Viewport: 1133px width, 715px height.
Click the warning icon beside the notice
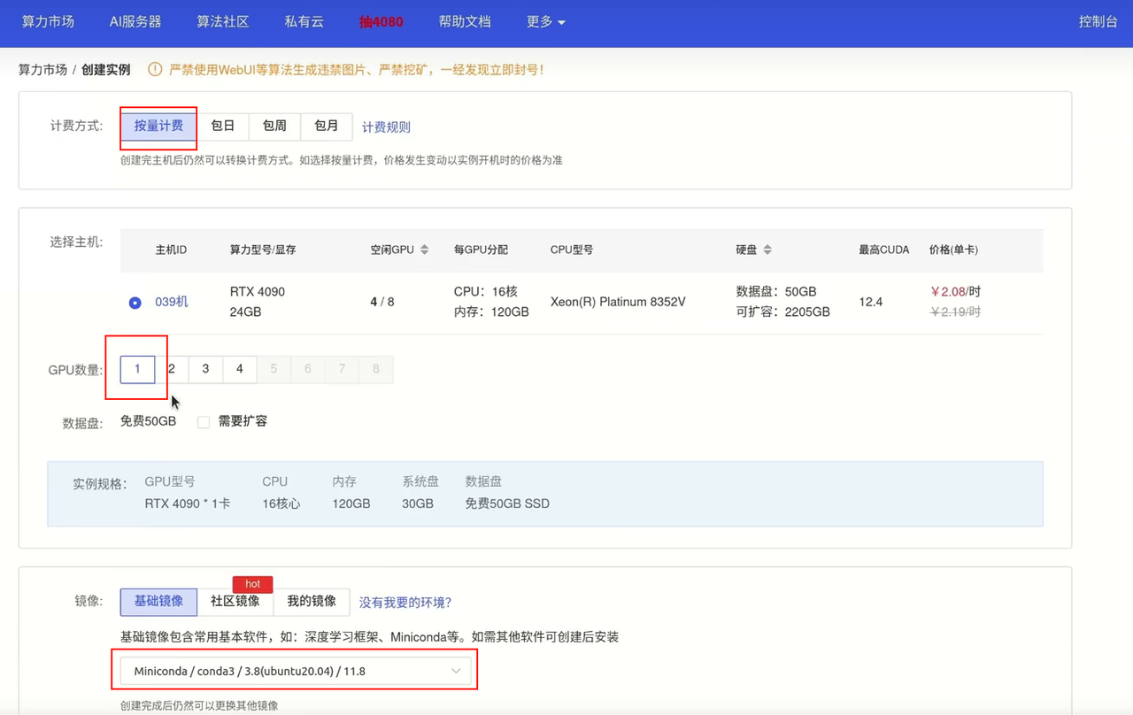[155, 69]
